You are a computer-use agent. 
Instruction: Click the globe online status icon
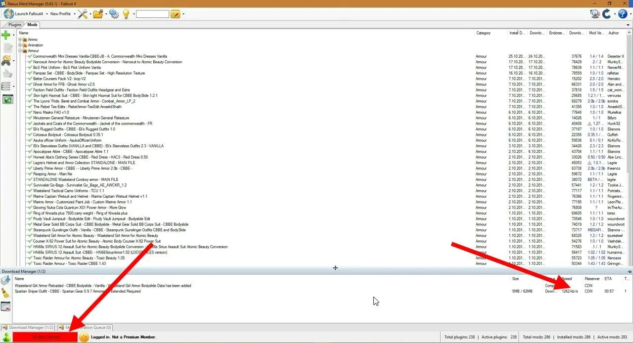pyautogui.click(x=595, y=14)
